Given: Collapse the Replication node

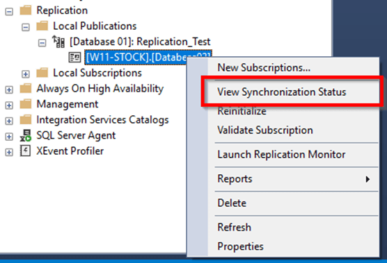Looking at the screenshot, I should 9,12.
